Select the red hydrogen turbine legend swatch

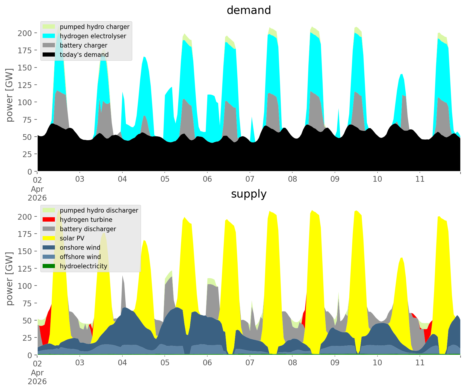tap(49, 220)
